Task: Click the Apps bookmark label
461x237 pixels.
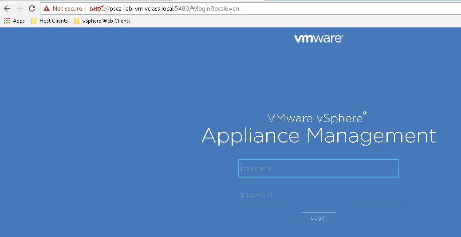Action: point(19,21)
